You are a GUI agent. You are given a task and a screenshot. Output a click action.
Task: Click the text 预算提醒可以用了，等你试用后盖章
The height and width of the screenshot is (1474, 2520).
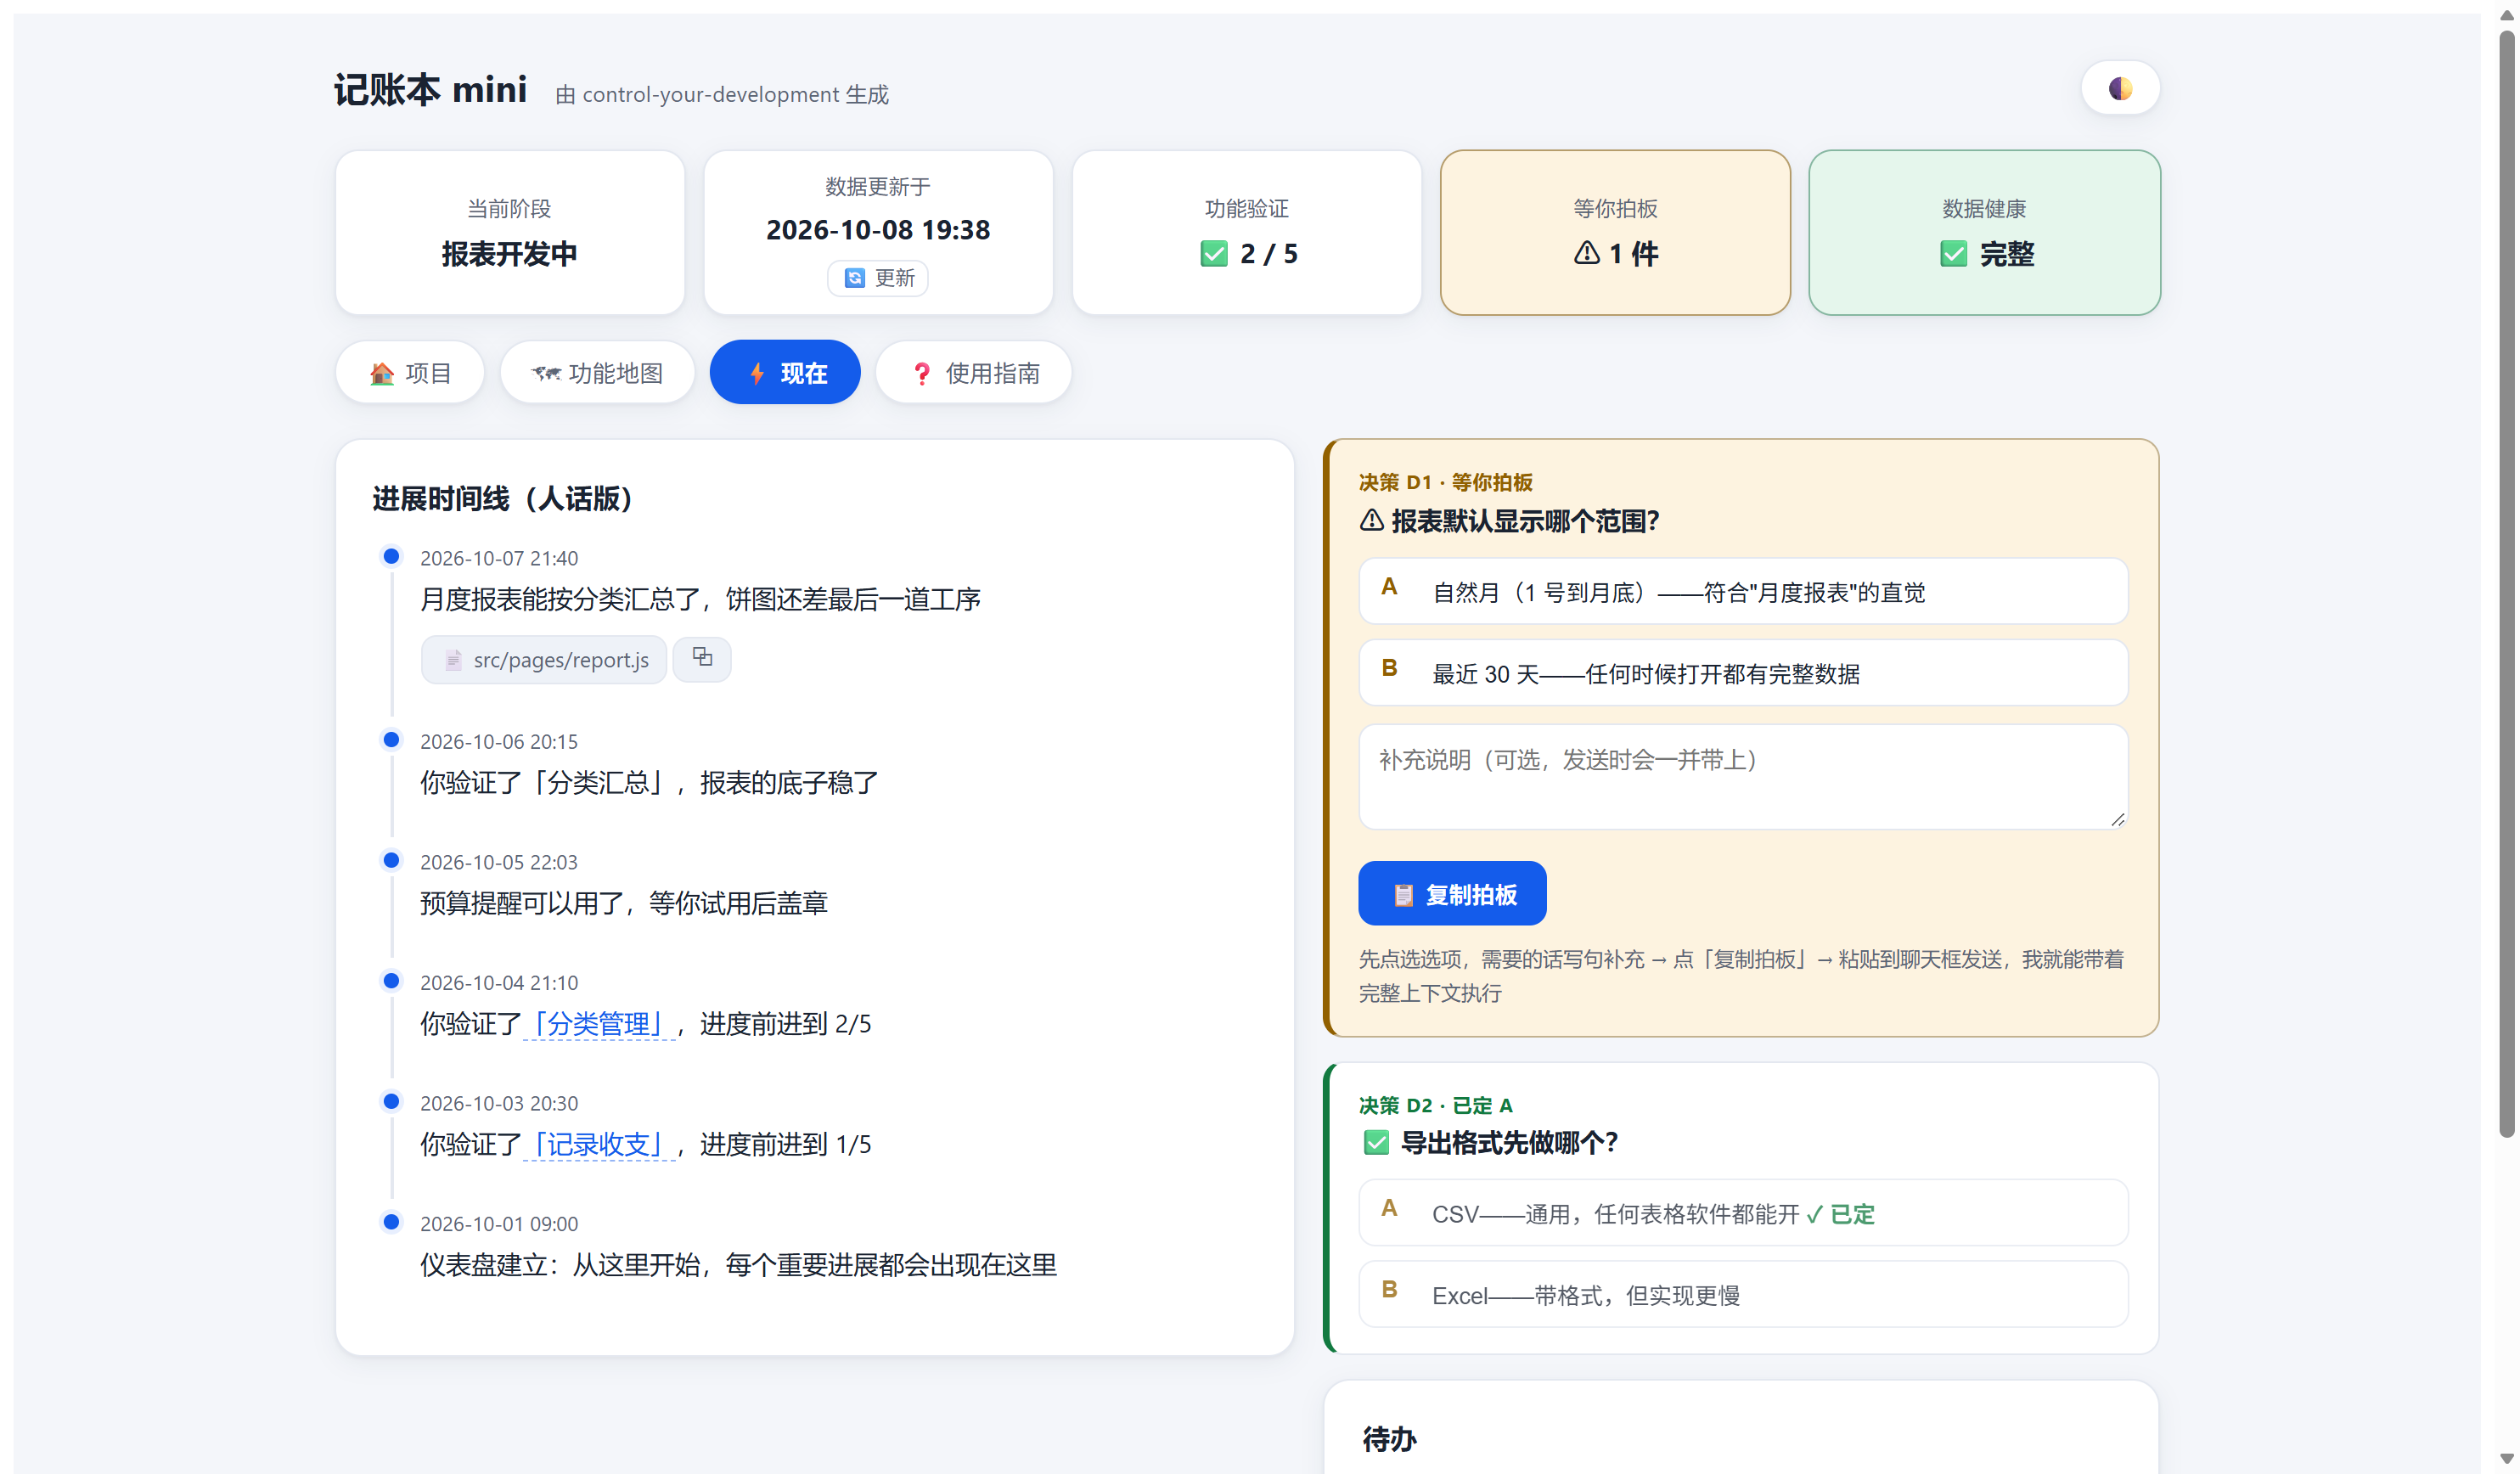[624, 903]
